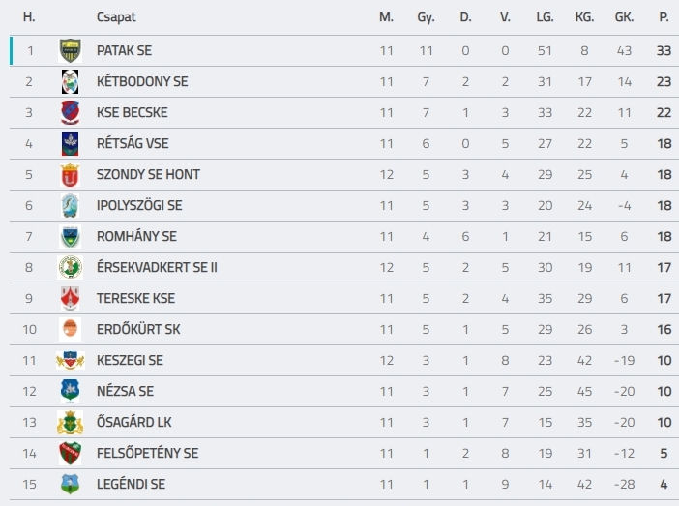The height and width of the screenshot is (506, 679).
Task: Select the H. position column header
Action: point(29,16)
